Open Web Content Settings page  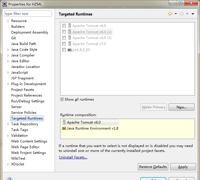point(29,141)
